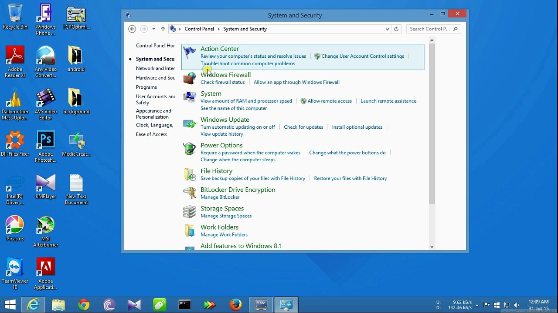Go up one level with the up arrow
Viewport: 558px width, 313px height.
click(x=163, y=29)
